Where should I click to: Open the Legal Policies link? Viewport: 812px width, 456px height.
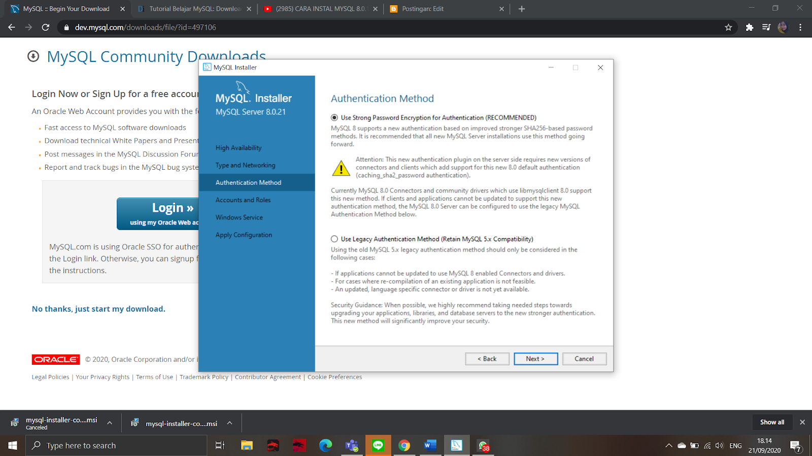pyautogui.click(x=50, y=377)
